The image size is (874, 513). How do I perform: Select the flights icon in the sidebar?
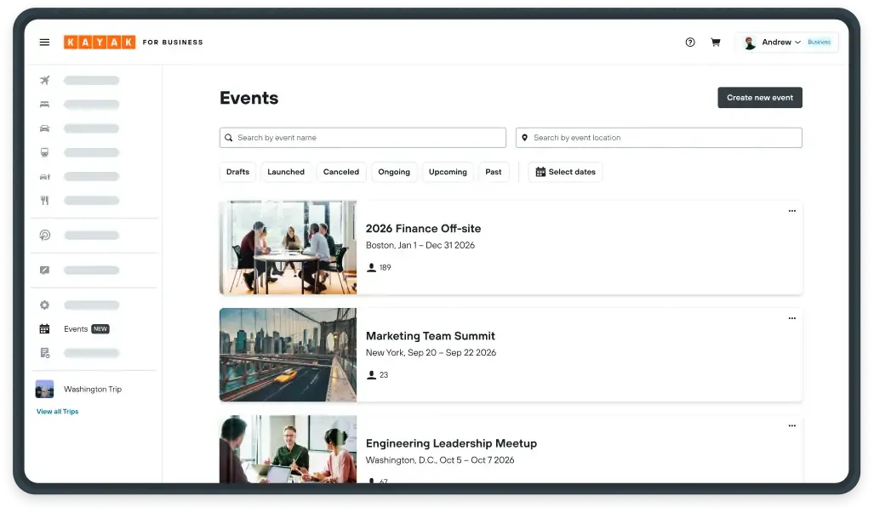[x=44, y=80]
